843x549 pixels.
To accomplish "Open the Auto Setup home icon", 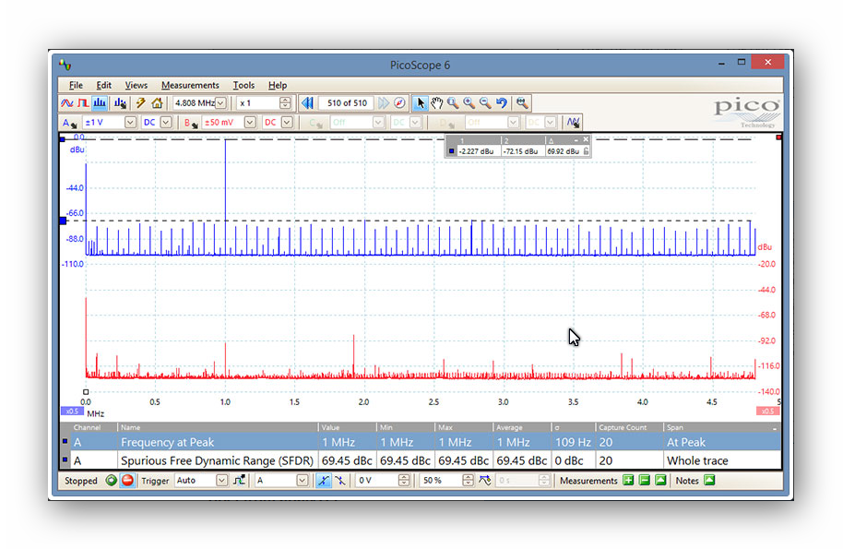I will [155, 102].
